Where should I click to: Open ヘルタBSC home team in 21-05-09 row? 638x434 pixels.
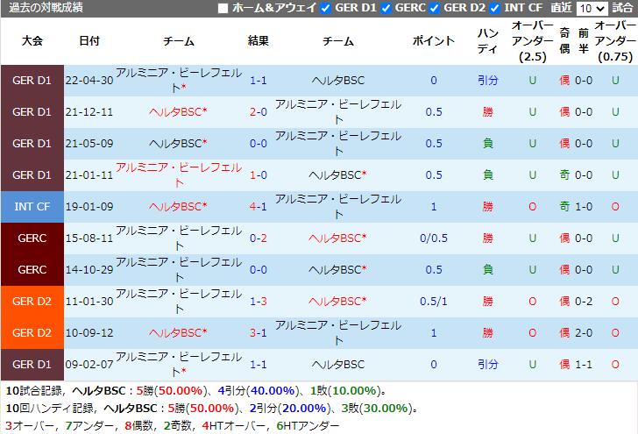pyautogui.click(x=178, y=144)
